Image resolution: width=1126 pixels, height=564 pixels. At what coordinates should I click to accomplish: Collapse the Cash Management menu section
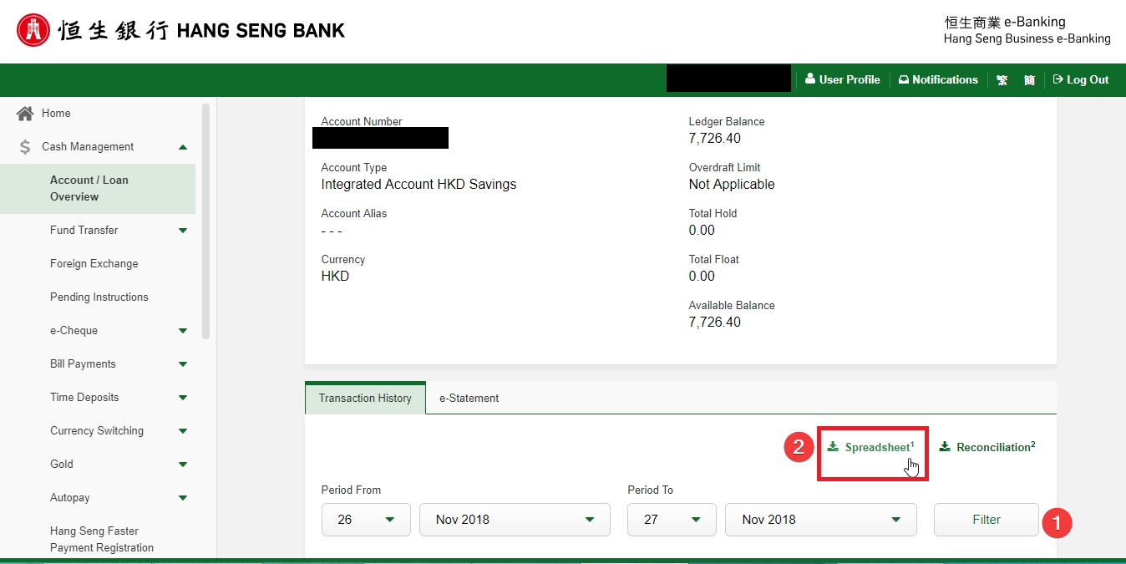pos(183,147)
